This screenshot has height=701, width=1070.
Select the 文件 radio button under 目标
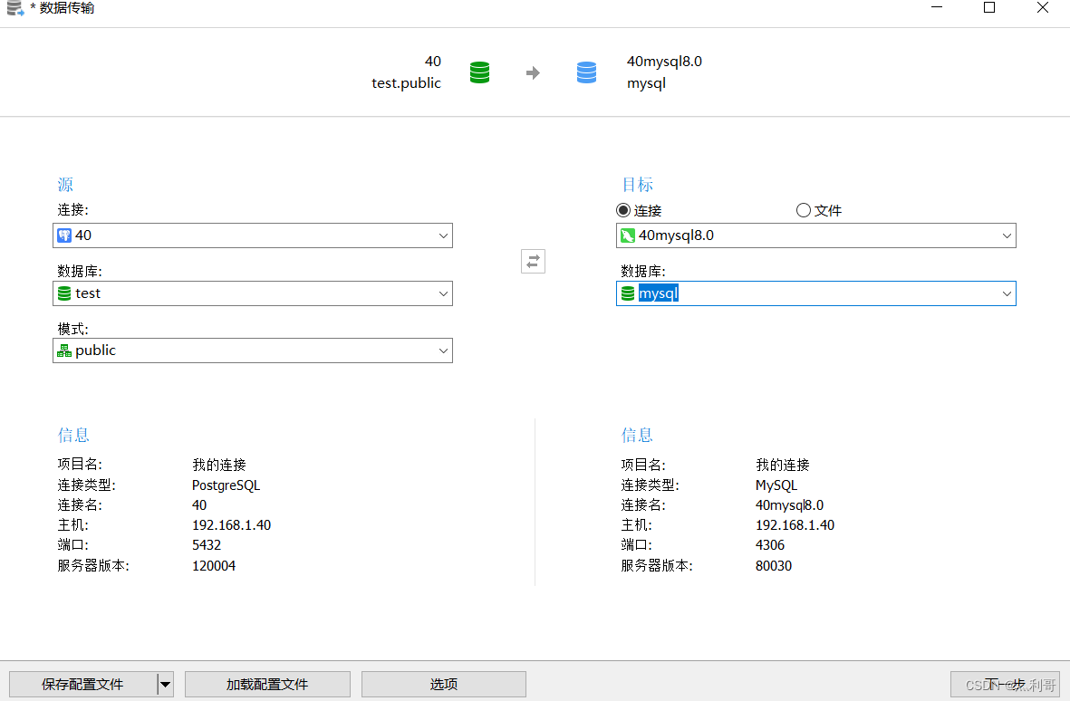(804, 209)
